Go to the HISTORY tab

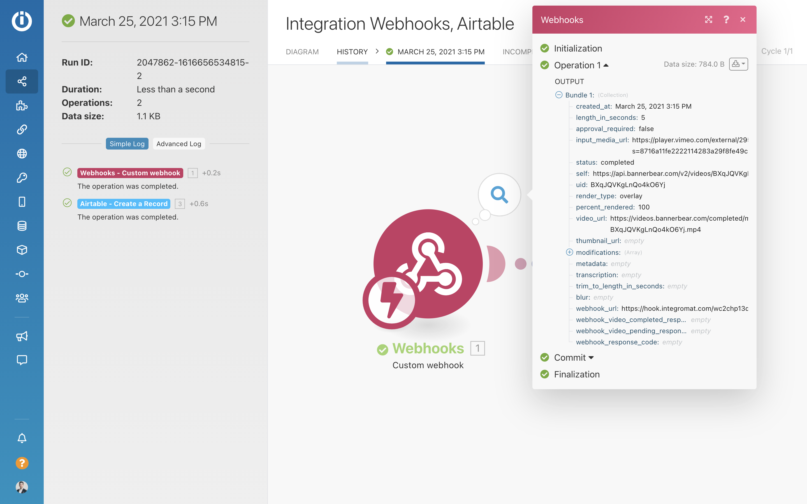(x=352, y=52)
